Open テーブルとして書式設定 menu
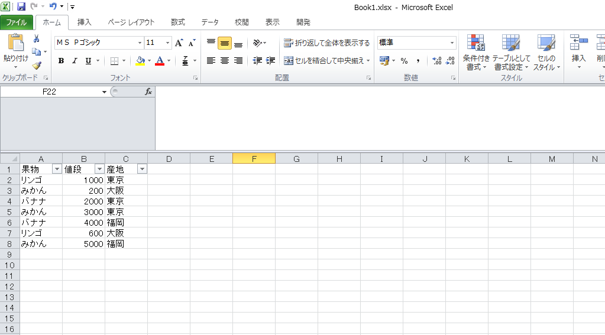 coord(511,53)
